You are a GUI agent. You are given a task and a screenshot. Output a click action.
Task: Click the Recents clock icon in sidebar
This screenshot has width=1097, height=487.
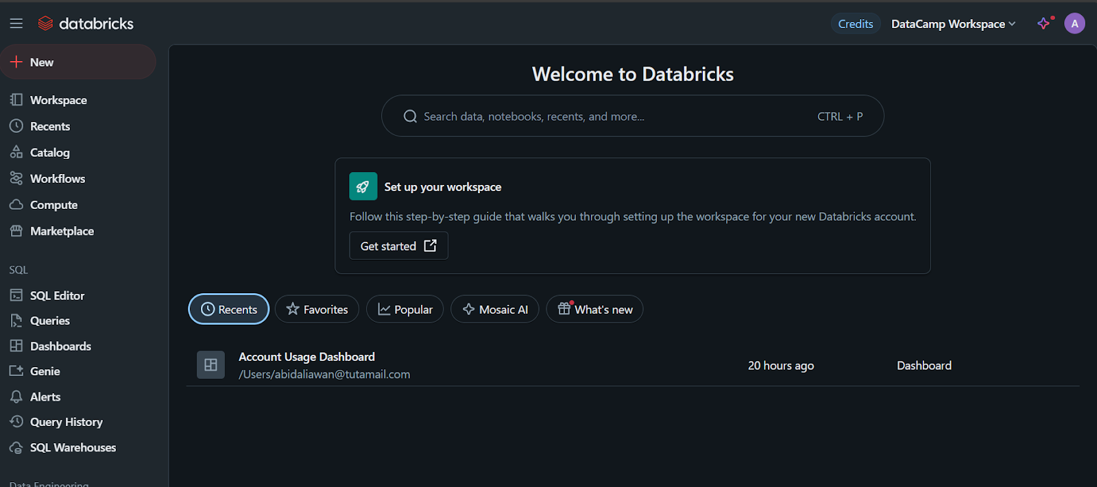(16, 126)
